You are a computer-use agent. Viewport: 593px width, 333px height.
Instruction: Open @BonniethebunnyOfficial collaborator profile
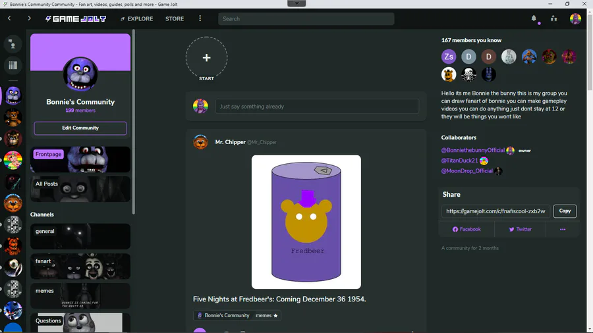472,150
